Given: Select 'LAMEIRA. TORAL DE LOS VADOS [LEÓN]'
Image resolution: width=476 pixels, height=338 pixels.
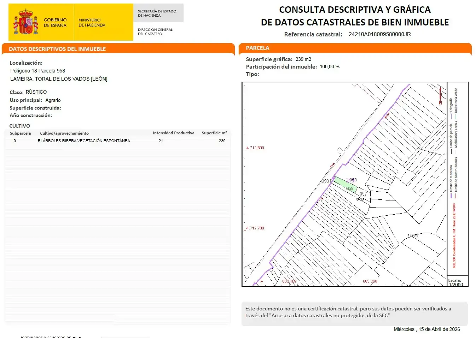Looking at the screenshot, I should pos(59,79).
